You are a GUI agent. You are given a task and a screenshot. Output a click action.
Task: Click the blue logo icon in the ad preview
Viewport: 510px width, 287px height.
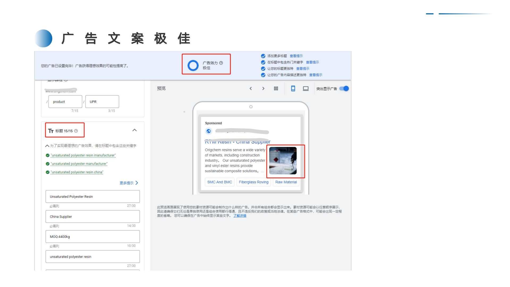[209, 131]
